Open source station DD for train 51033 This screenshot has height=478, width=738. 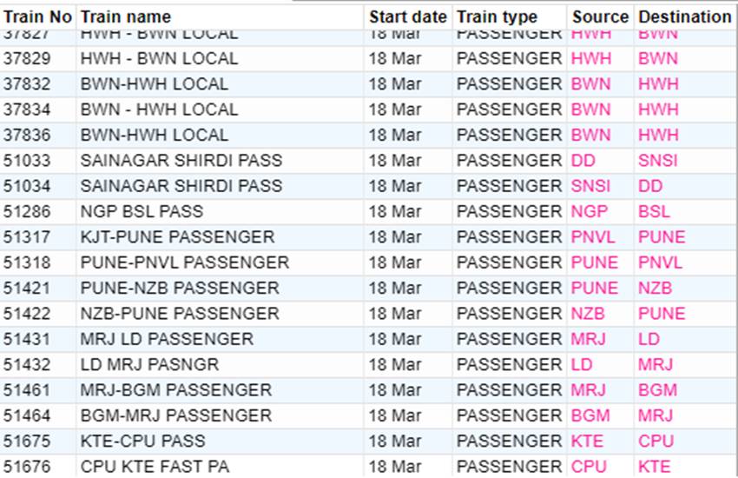[x=583, y=161]
